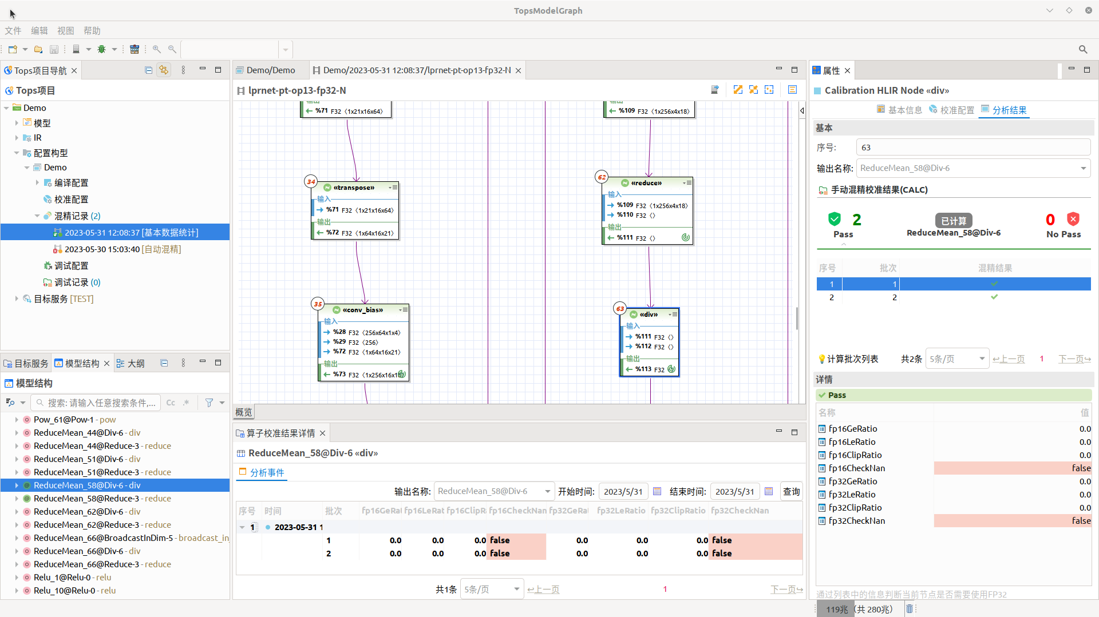Screen dimensions: 1099x617
Task: Open view menu of 模型结构 panel
Action: tap(183, 363)
